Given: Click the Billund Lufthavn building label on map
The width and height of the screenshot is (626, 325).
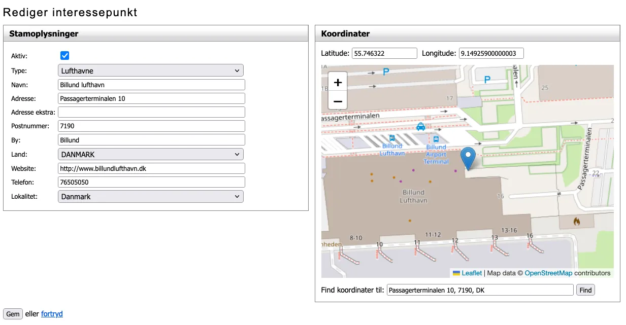Looking at the screenshot, I should 413,196.
